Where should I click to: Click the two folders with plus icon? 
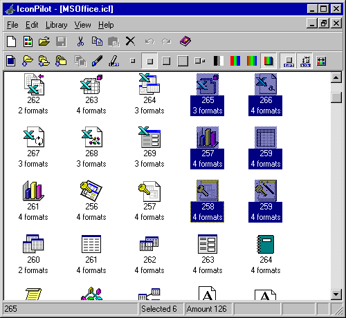coord(44,61)
